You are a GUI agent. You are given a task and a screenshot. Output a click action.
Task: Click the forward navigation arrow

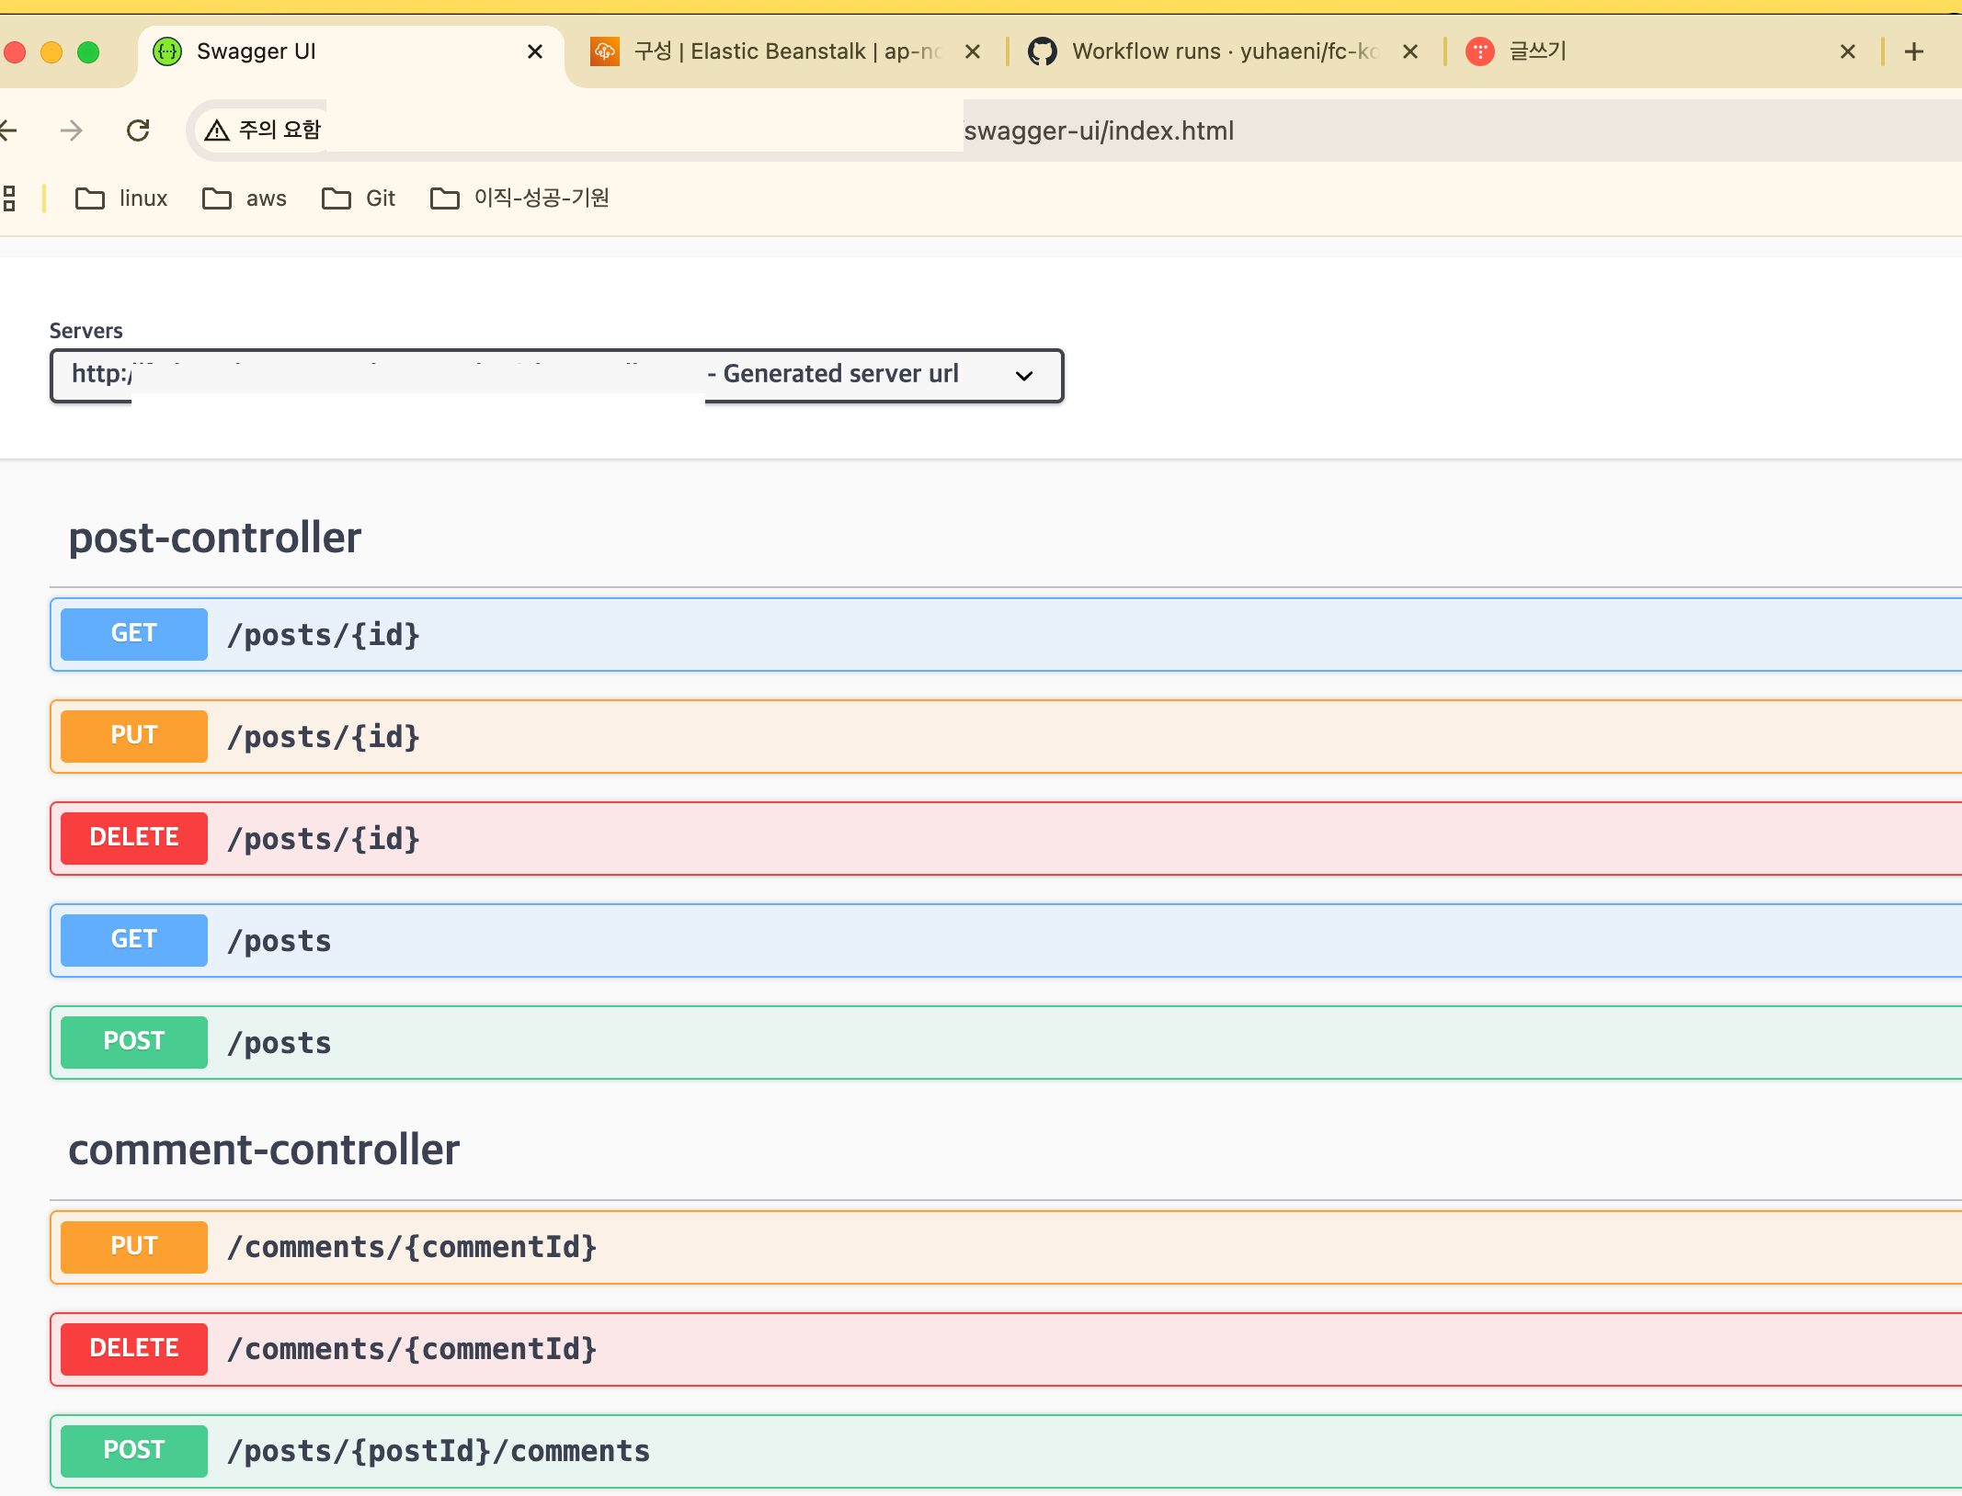click(x=71, y=130)
